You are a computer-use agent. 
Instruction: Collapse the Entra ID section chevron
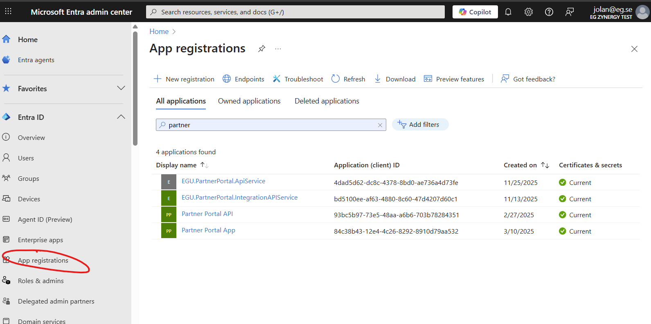[121, 117]
